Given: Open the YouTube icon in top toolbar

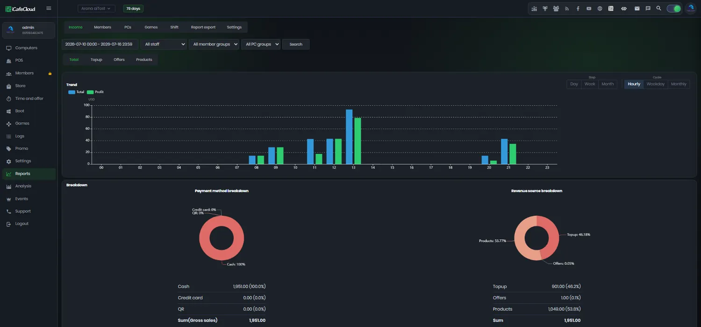Looking at the screenshot, I should pos(589,8).
